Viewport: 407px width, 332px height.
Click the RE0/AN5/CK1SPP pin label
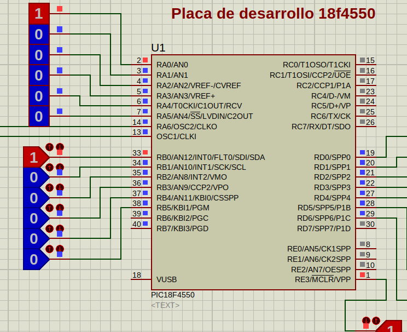pyautogui.click(x=319, y=249)
